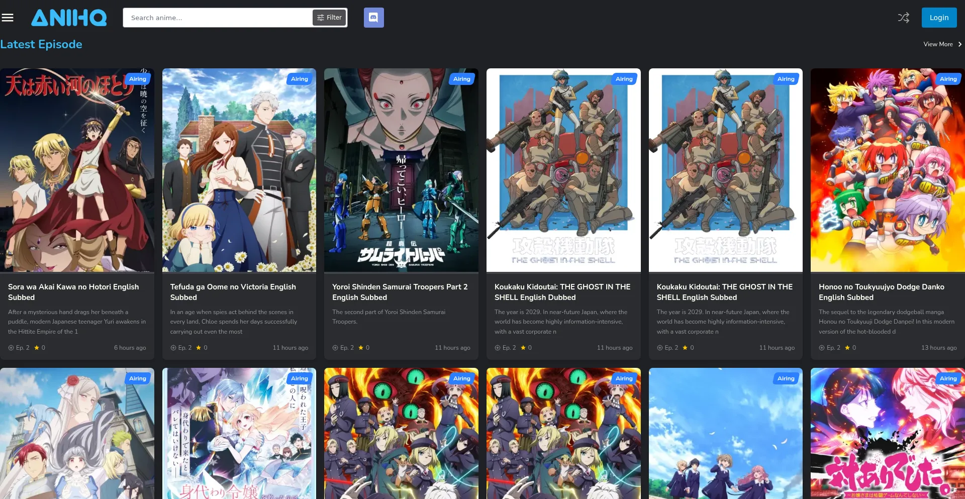This screenshot has width=965, height=499.
Task: Click title Tefuda ga Oome no Victoria English Subbed
Action: (233, 292)
